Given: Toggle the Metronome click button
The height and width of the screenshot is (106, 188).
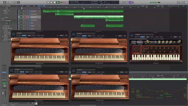Looking at the screenshot, I should (133, 2).
